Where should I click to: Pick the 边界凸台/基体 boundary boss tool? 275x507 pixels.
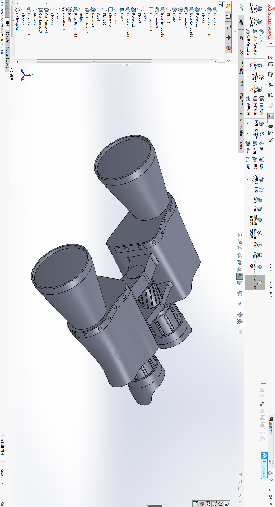(248, 42)
